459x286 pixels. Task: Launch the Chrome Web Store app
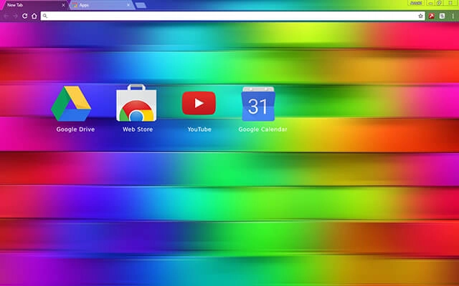click(136, 103)
